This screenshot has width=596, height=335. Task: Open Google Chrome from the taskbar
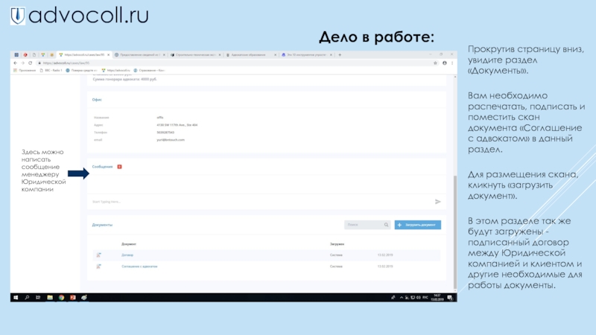(x=61, y=298)
